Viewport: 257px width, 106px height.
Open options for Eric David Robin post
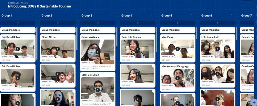(x=34, y=37)
